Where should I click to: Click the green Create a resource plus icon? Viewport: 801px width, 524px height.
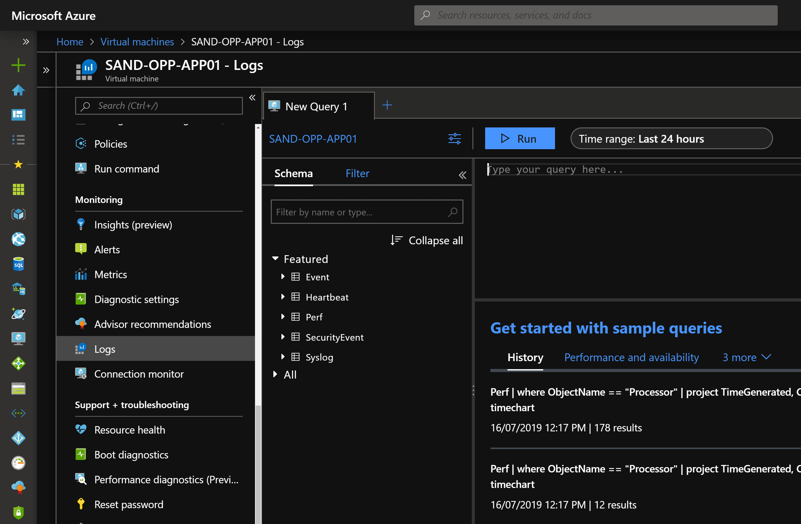click(18, 65)
